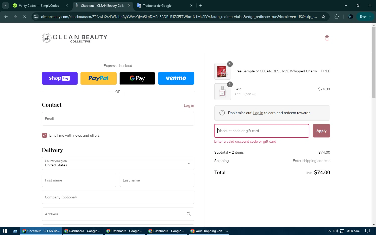Switch to Checkout CLEAN Be... taskbar window

coord(41,231)
